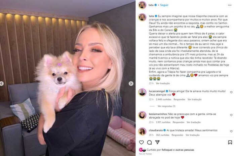Open 'Ver tradução' under the caption
Image resolution: width=234 pixels, height=156 pixels.
(x=163, y=83)
